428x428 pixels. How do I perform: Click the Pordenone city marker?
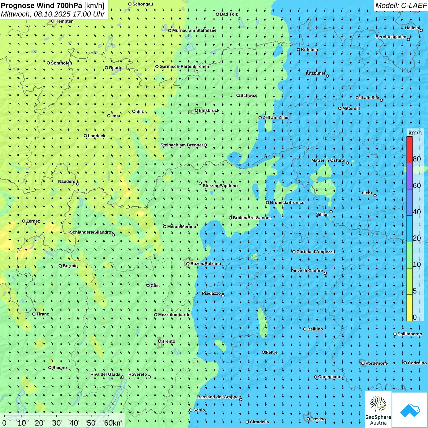(x=363, y=363)
